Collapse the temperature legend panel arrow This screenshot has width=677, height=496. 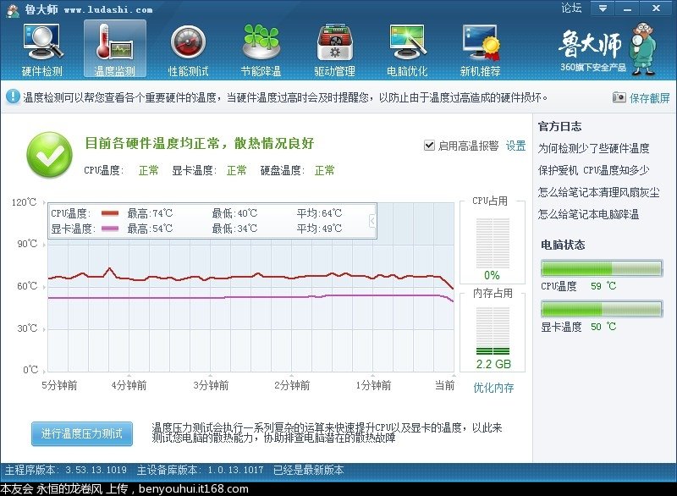coord(372,221)
